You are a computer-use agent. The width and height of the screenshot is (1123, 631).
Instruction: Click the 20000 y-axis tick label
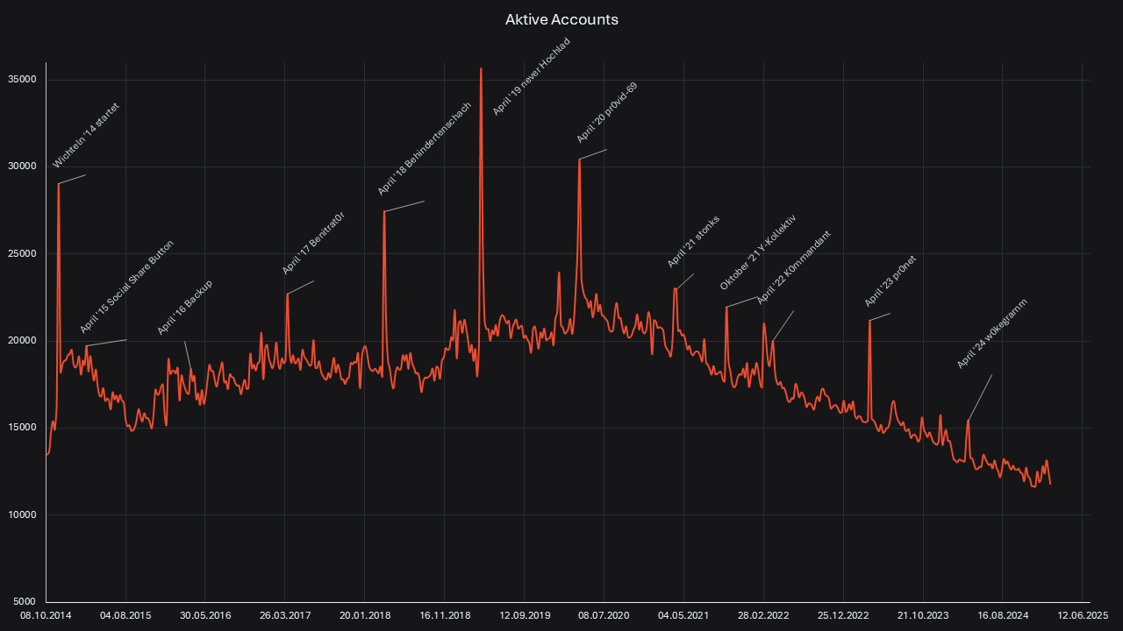pyautogui.click(x=22, y=341)
